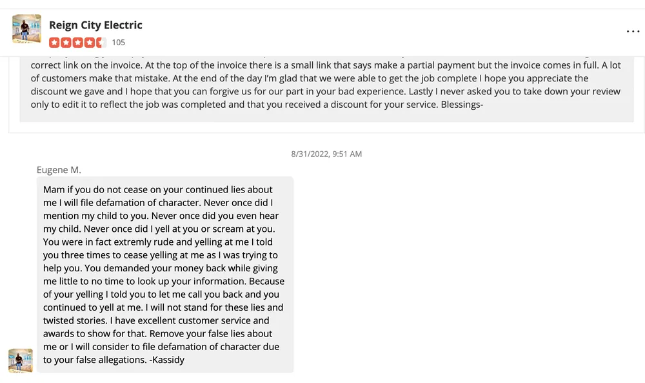Click the small avatar beside the message bubble
The height and width of the screenshot is (383, 645).
(x=21, y=360)
